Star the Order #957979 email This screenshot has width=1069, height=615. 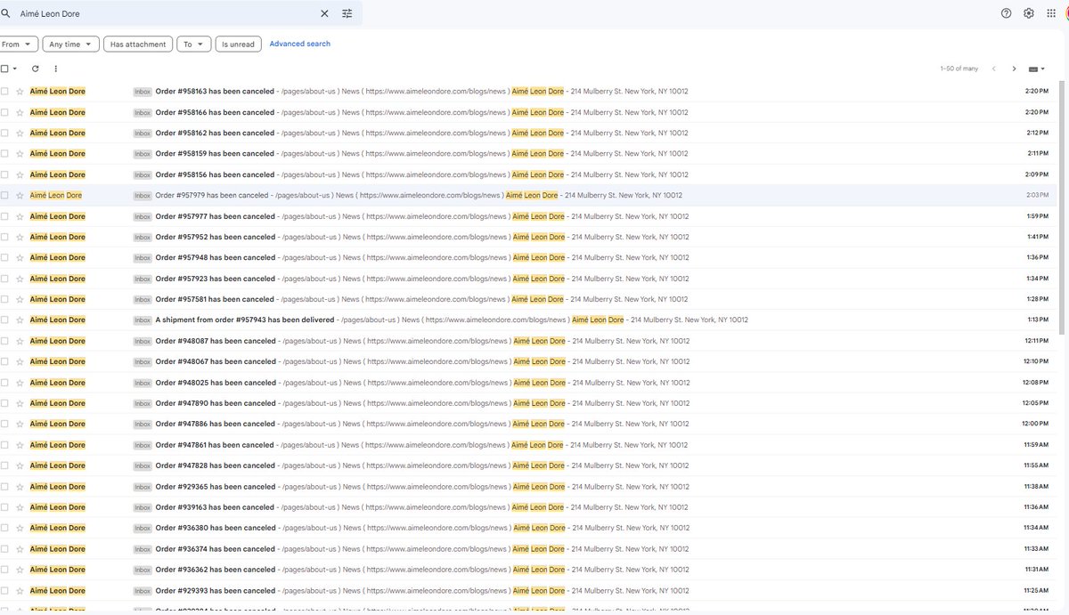tap(20, 195)
